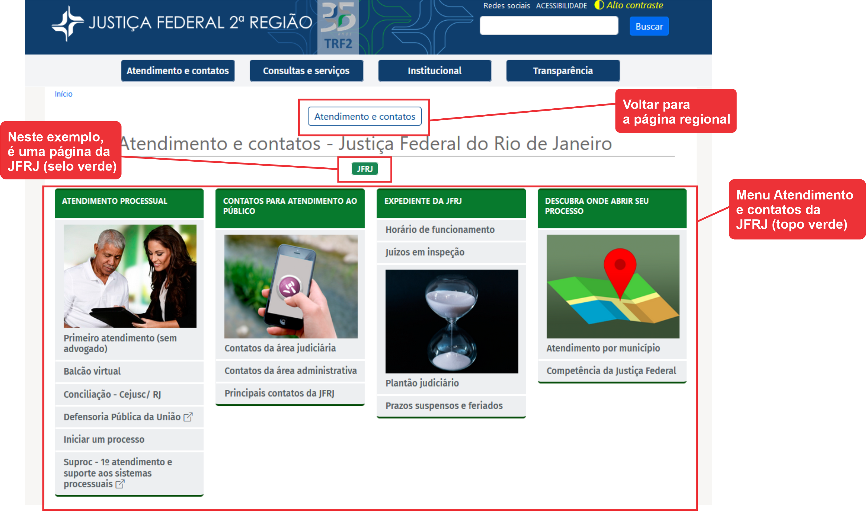Open ACESSIBILIDADE link in header
The image size is (866, 511).
561,5
